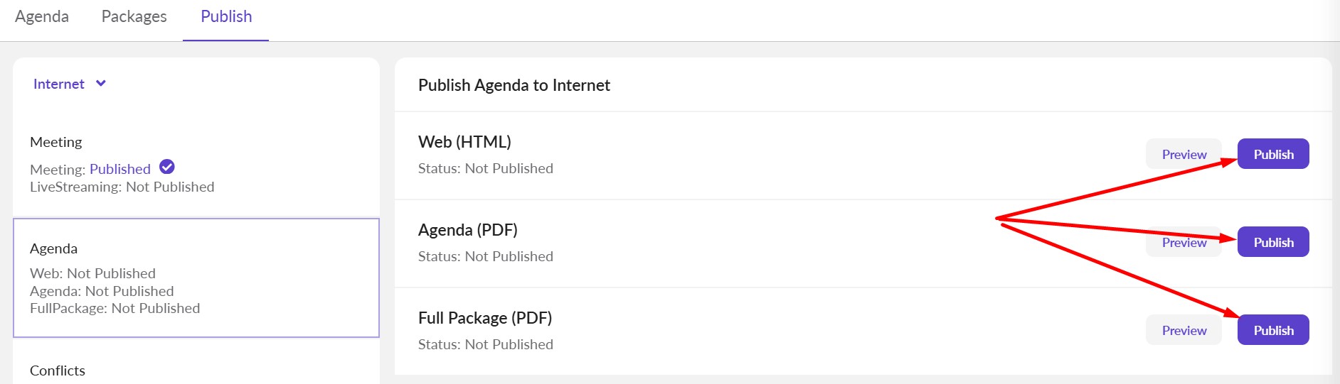Expand the Internet dropdown chevron

pyautogui.click(x=101, y=84)
